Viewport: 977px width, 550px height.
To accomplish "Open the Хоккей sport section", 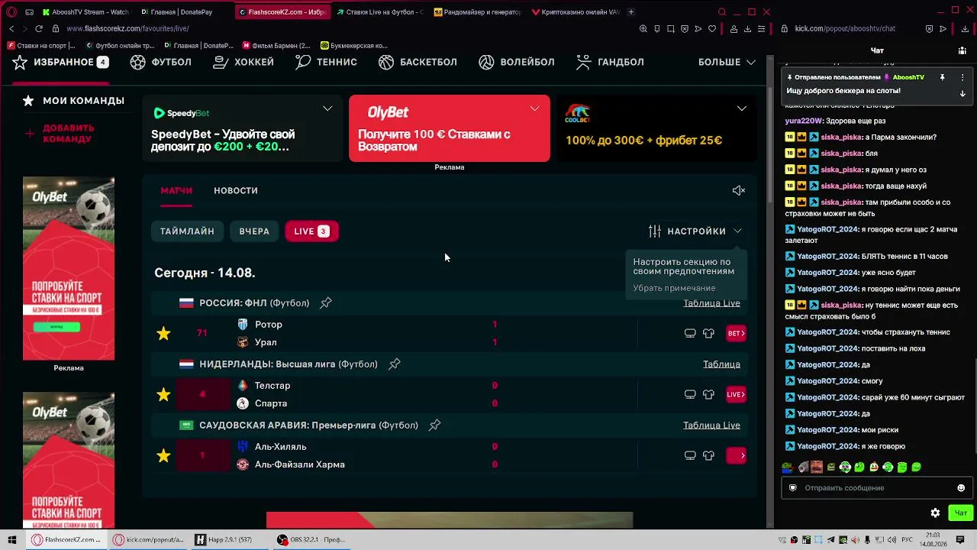I will point(243,62).
